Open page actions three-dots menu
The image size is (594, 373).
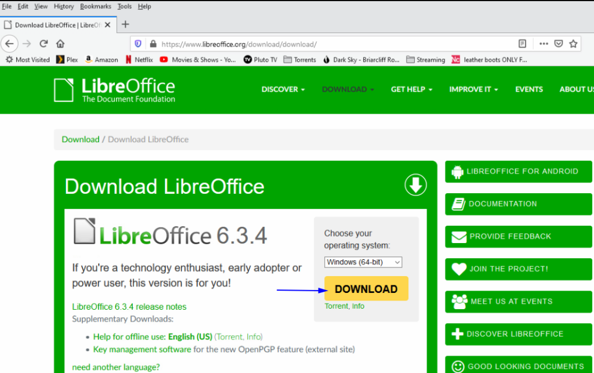pyautogui.click(x=544, y=44)
